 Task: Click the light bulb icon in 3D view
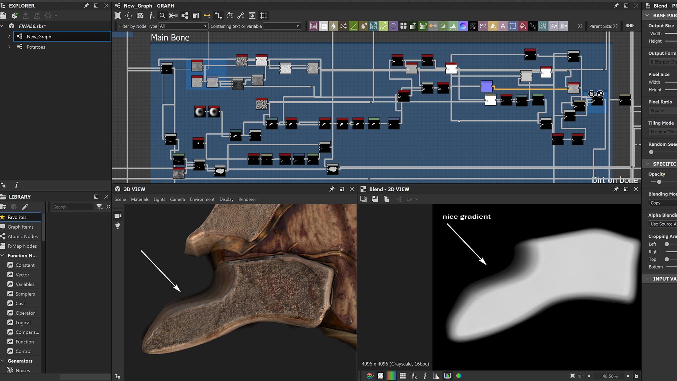[x=118, y=226]
